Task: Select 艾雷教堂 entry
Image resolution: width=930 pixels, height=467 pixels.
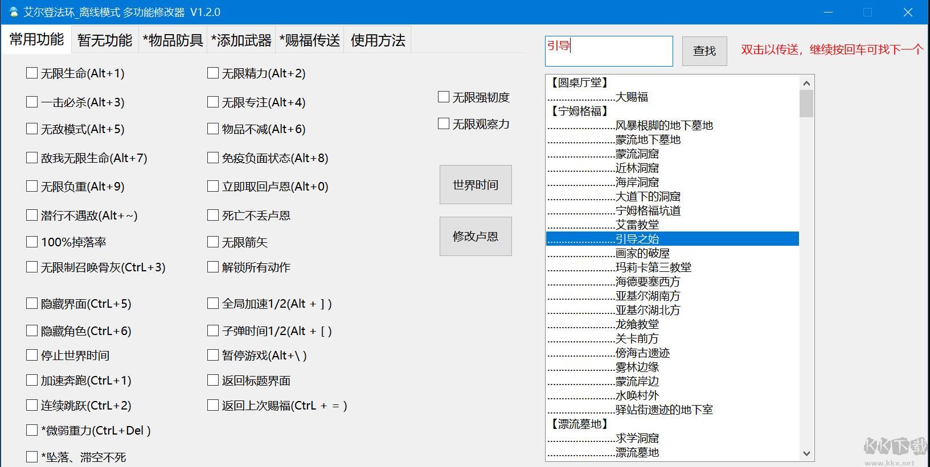Action: (x=673, y=225)
